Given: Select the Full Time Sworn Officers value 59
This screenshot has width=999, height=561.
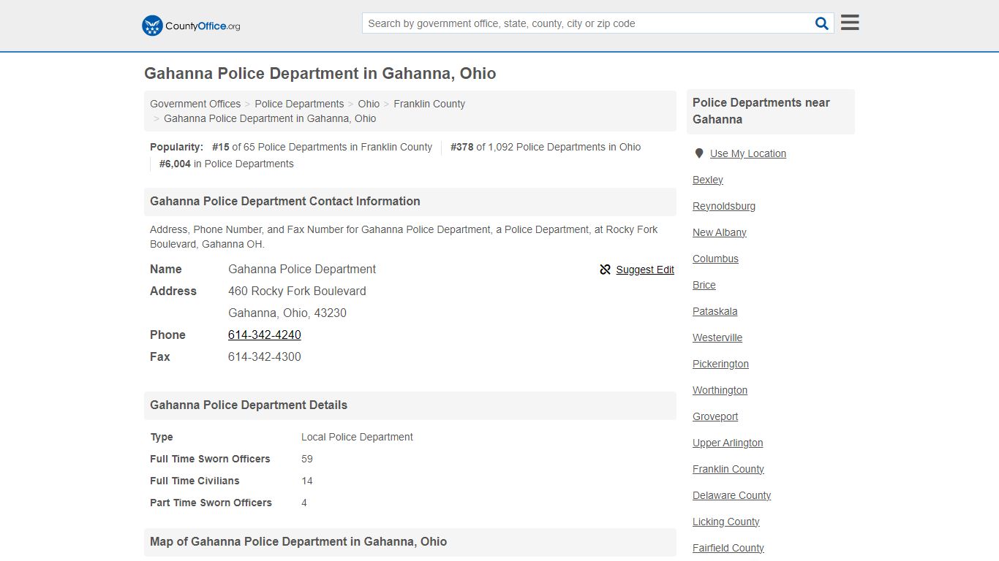Looking at the screenshot, I should point(307,459).
